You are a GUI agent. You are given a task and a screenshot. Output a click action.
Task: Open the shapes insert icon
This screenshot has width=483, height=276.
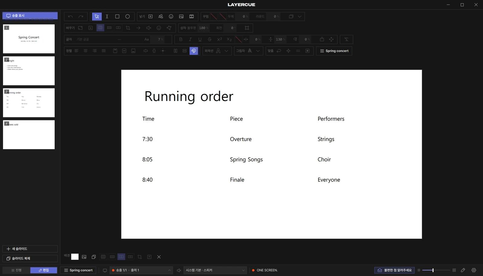point(161,17)
